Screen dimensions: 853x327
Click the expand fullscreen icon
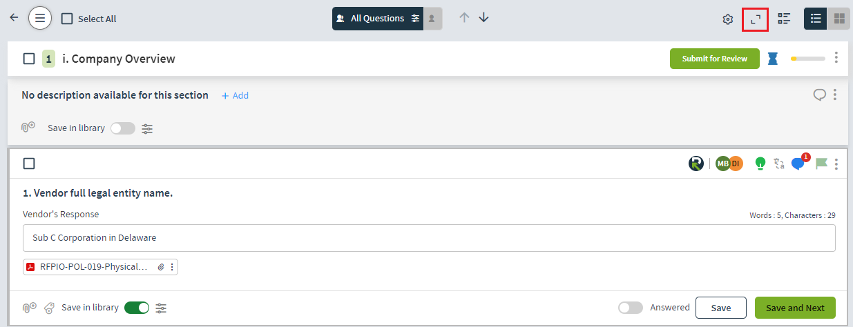pos(756,19)
